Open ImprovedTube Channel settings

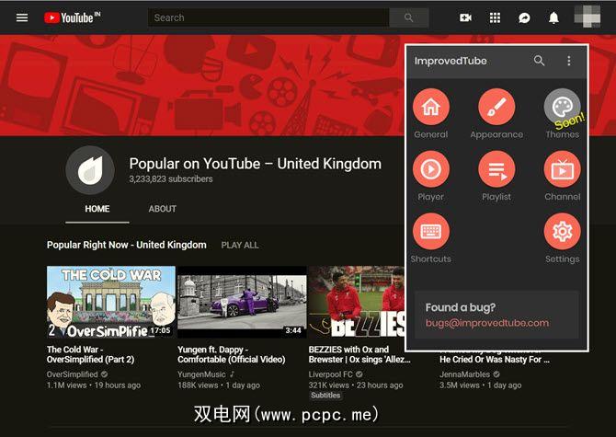tap(562, 169)
